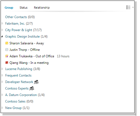Expand the Developer Network group arrow
The image size is (140, 116).
[x=2, y=82]
